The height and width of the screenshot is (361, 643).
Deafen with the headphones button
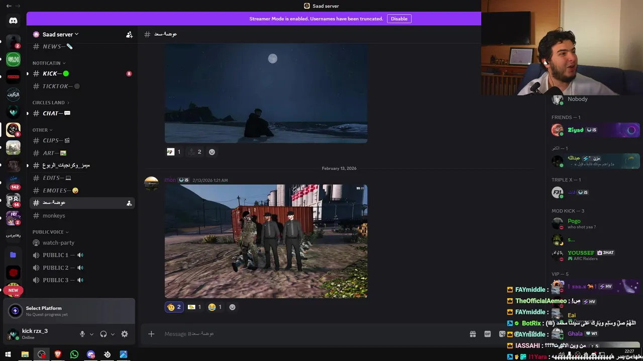(103, 334)
